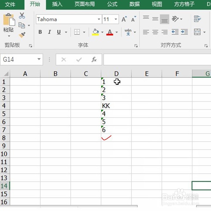The height and width of the screenshot is (211, 211).
Task: Click the formula bar input
Action: coord(157,59)
